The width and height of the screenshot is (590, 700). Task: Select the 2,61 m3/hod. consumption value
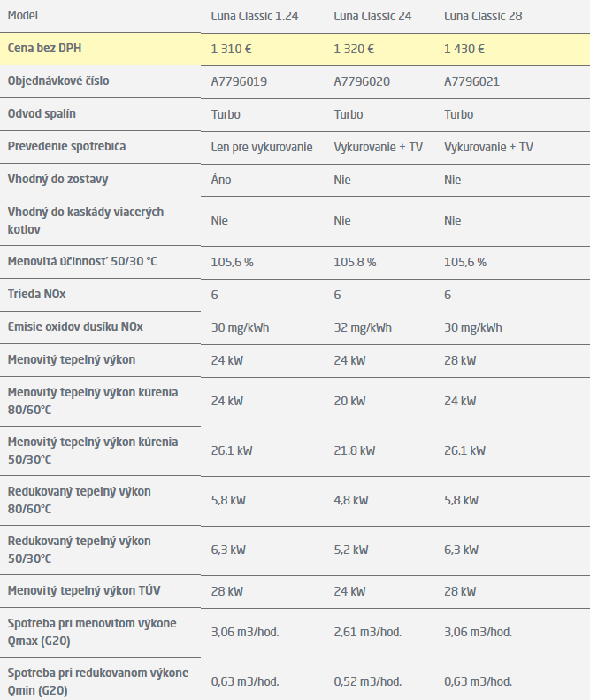point(367,632)
